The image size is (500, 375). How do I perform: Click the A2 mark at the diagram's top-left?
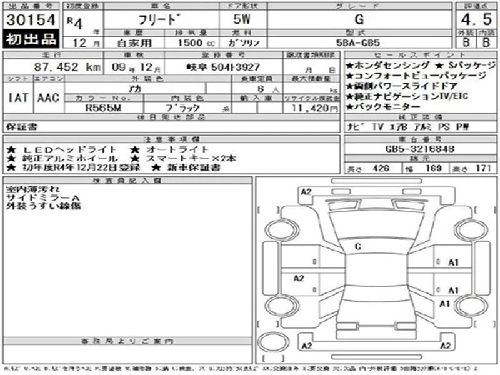[306, 191]
